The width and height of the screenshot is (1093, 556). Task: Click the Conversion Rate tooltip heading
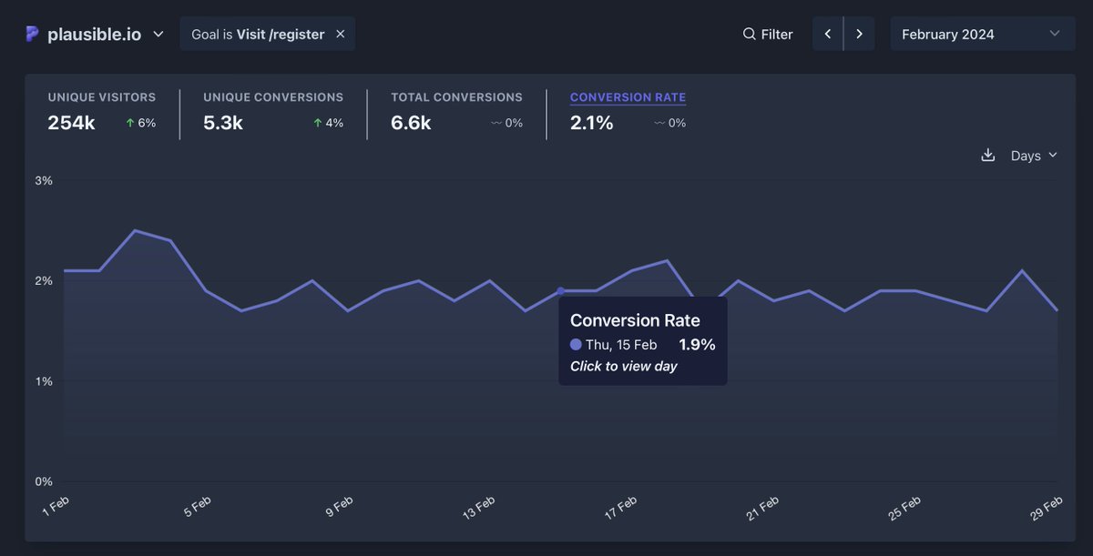click(635, 320)
